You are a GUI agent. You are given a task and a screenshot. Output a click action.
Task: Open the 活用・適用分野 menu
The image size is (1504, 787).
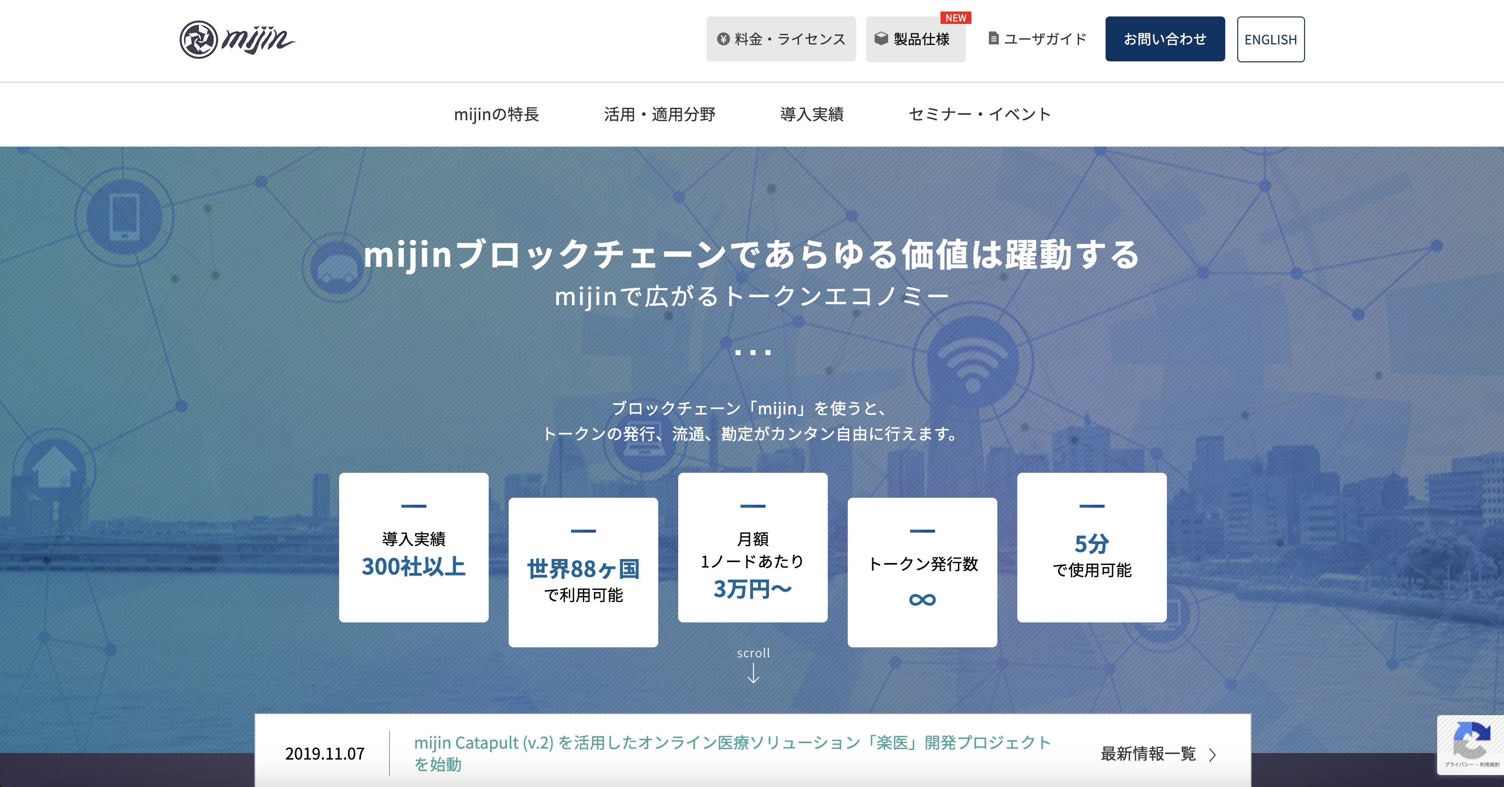tap(660, 114)
